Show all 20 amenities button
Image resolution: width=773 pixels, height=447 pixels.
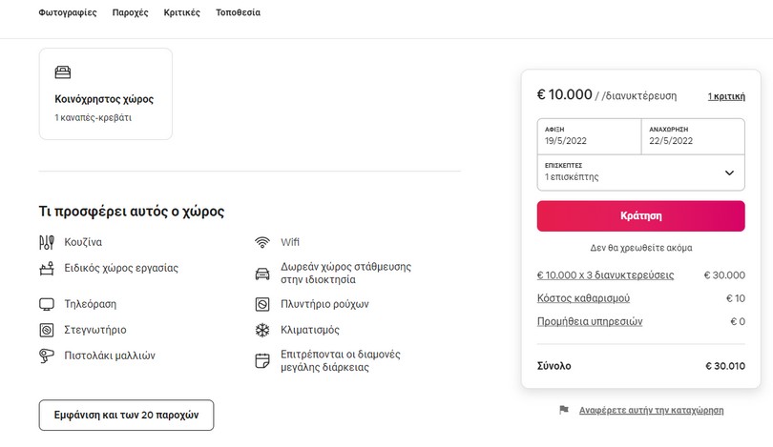click(x=126, y=416)
